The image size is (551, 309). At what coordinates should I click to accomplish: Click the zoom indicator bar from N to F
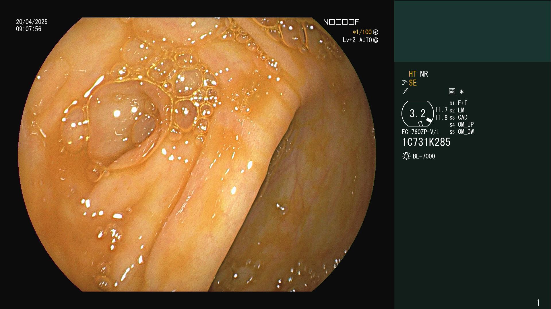(x=341, y=22)
